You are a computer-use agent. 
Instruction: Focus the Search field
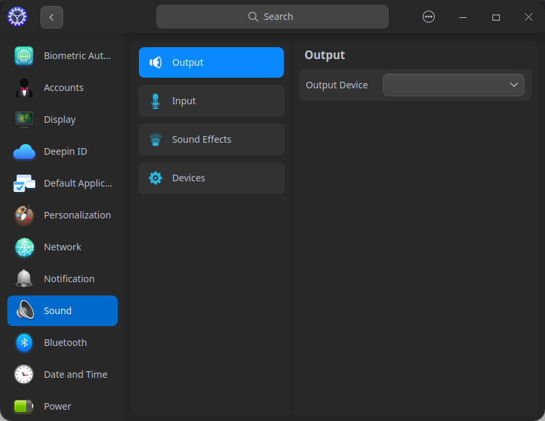[272, 17]
